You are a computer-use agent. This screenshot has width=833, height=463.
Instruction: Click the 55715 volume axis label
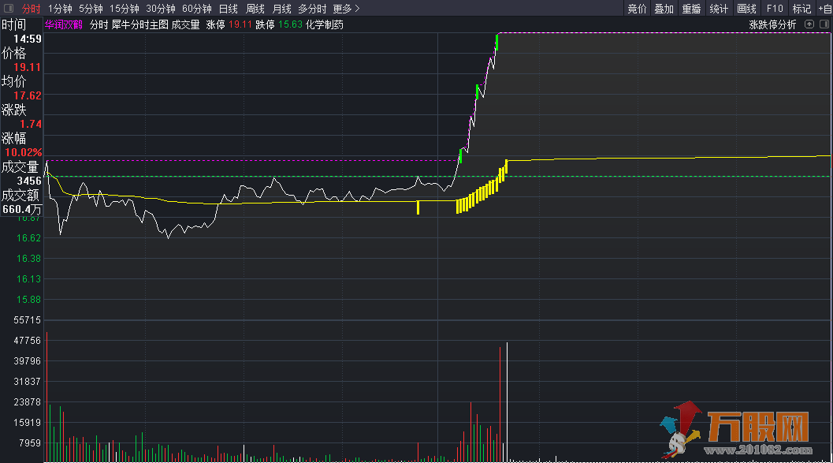[27, 320]
